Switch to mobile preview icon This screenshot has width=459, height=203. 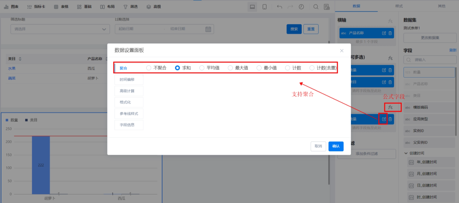(x=264, y=7)
